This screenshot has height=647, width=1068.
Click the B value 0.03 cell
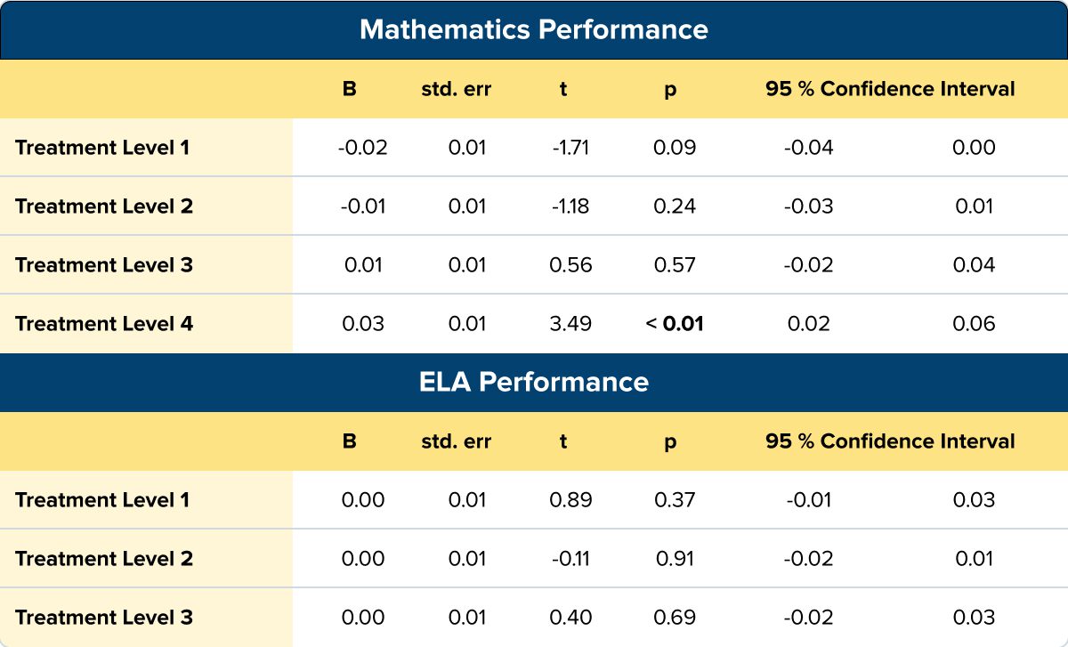pyautogui.click(x=363, y=324)
